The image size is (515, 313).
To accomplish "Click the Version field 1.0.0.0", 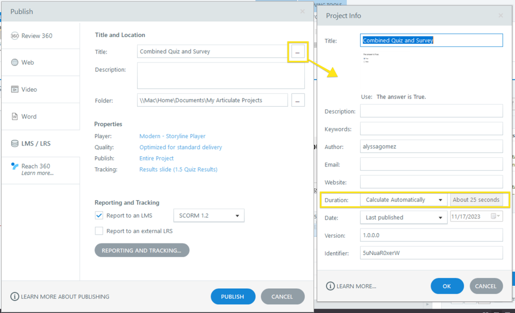I will coord(431,235).
